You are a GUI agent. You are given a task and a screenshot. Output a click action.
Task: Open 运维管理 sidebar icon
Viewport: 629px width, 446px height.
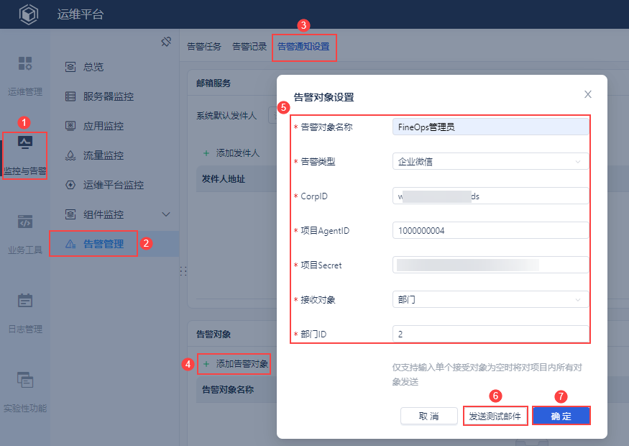25,63
